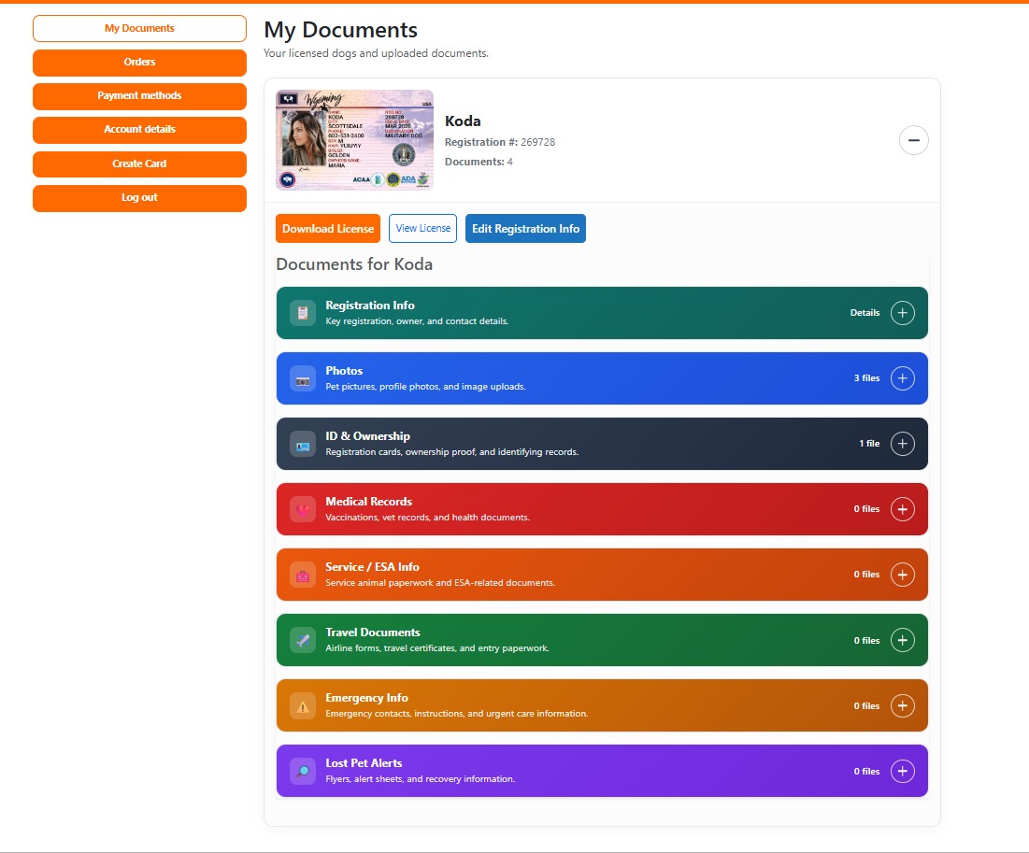Click Koda's license card thumbnail

click(354, 139)
